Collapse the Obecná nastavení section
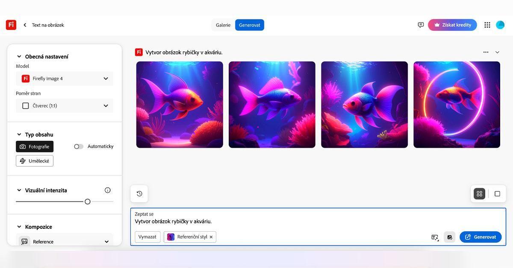 (19, 56)
